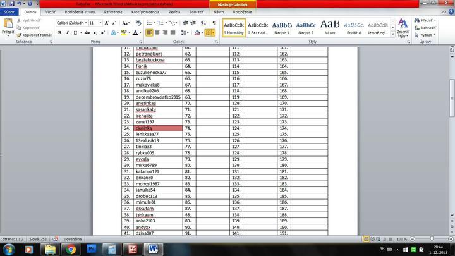Click the strikethrough icon

86,32
